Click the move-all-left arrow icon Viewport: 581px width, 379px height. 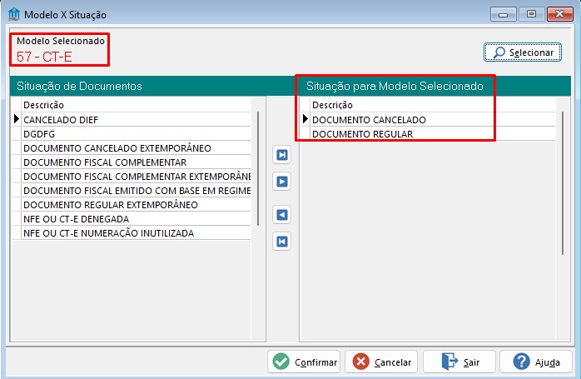pyautogui.click(x=282, y=242)
